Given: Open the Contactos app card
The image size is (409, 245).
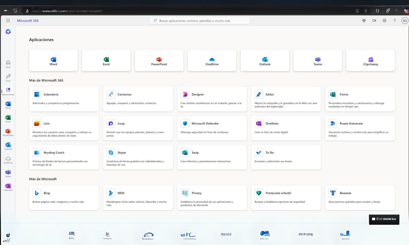Looking at the screenshot, I should [138, 99].
